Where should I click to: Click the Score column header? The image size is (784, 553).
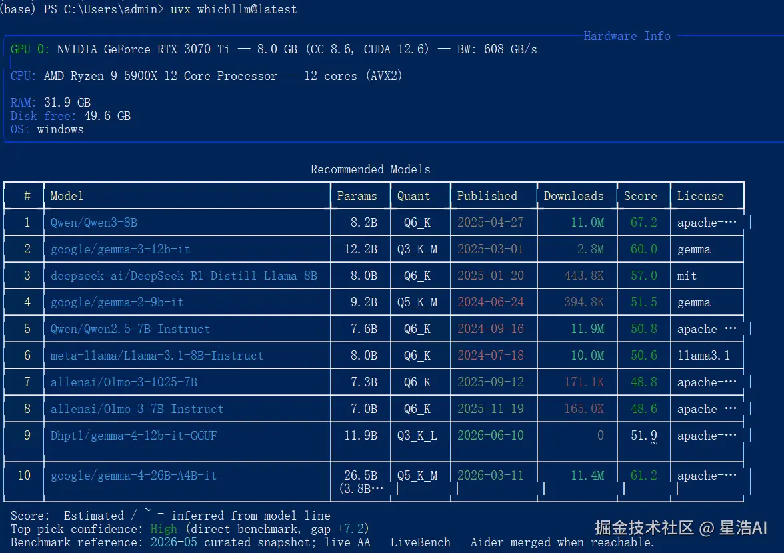point(641,196)
